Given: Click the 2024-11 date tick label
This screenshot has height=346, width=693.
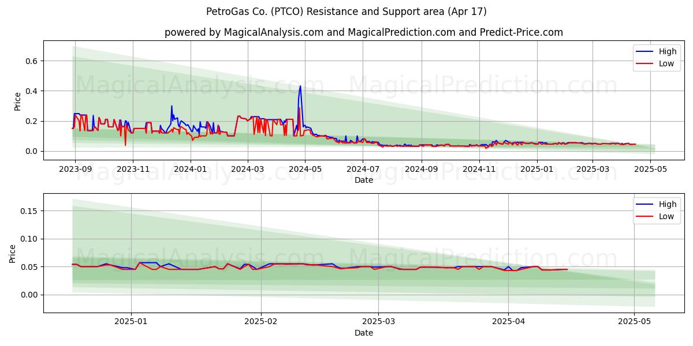Looking at the screenshot, I should point(479,169).
